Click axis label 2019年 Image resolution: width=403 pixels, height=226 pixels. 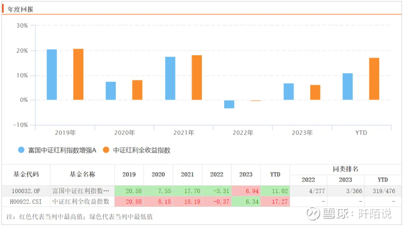[x=65, y=133]
